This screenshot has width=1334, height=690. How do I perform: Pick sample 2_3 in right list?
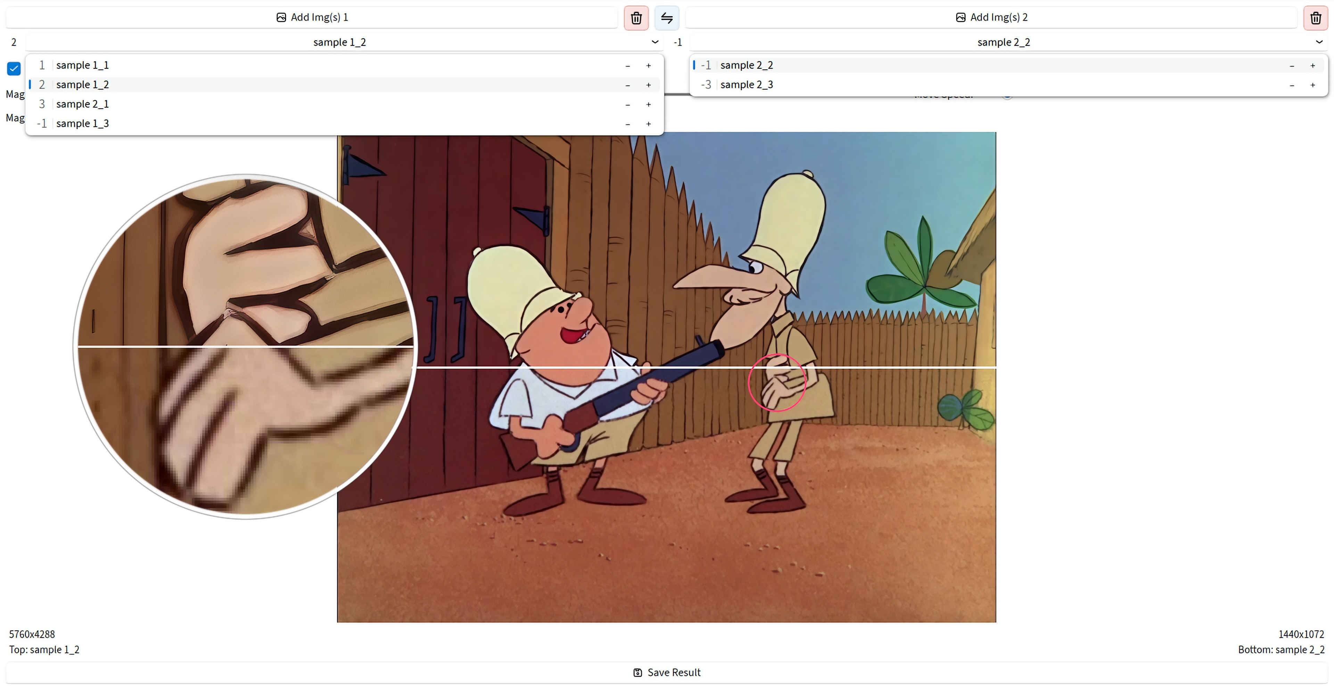(746, 85)
